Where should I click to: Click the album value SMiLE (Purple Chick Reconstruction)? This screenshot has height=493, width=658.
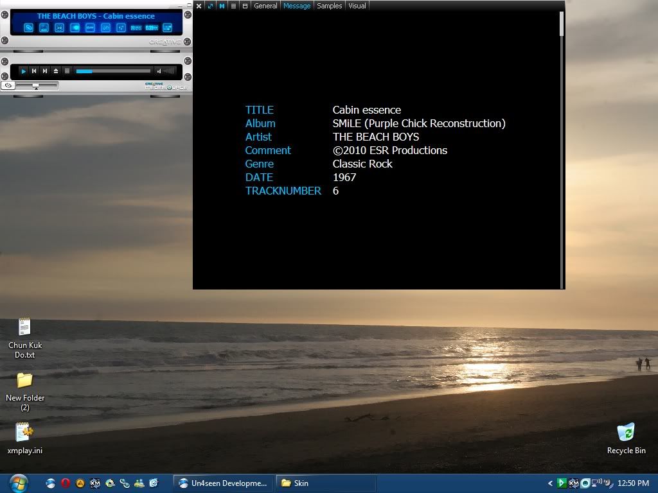419,123
